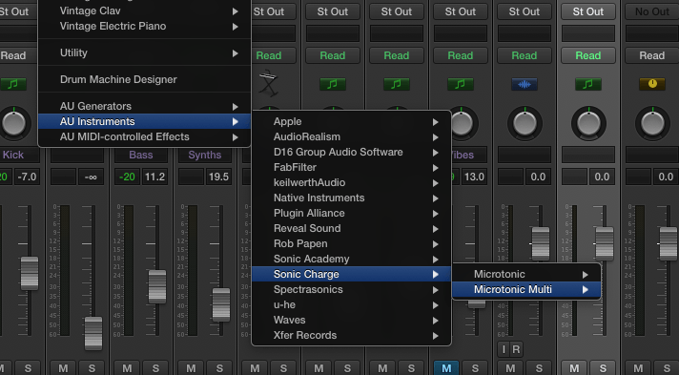
Task: Solo the Bass channel
Action: pyautogui.click(x=155, y=368)
